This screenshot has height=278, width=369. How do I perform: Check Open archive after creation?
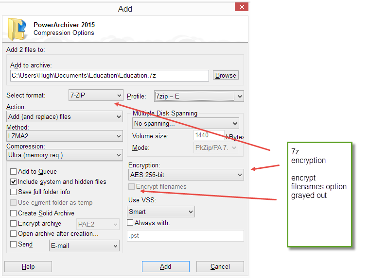14,234
